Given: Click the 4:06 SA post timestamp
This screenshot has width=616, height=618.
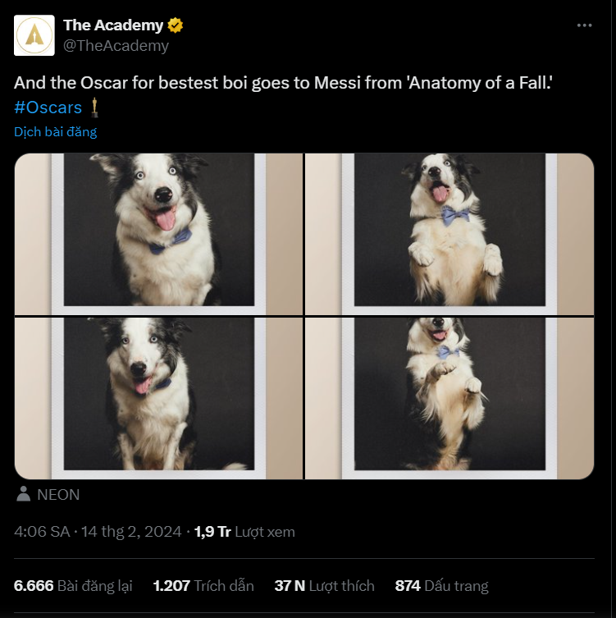Looking at the screenshot, I should (42, 532).
